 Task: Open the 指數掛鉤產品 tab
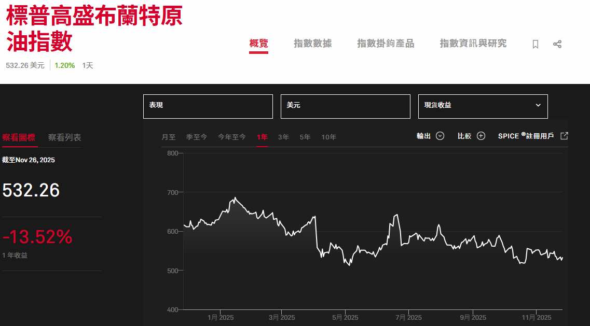coord(387,44)
